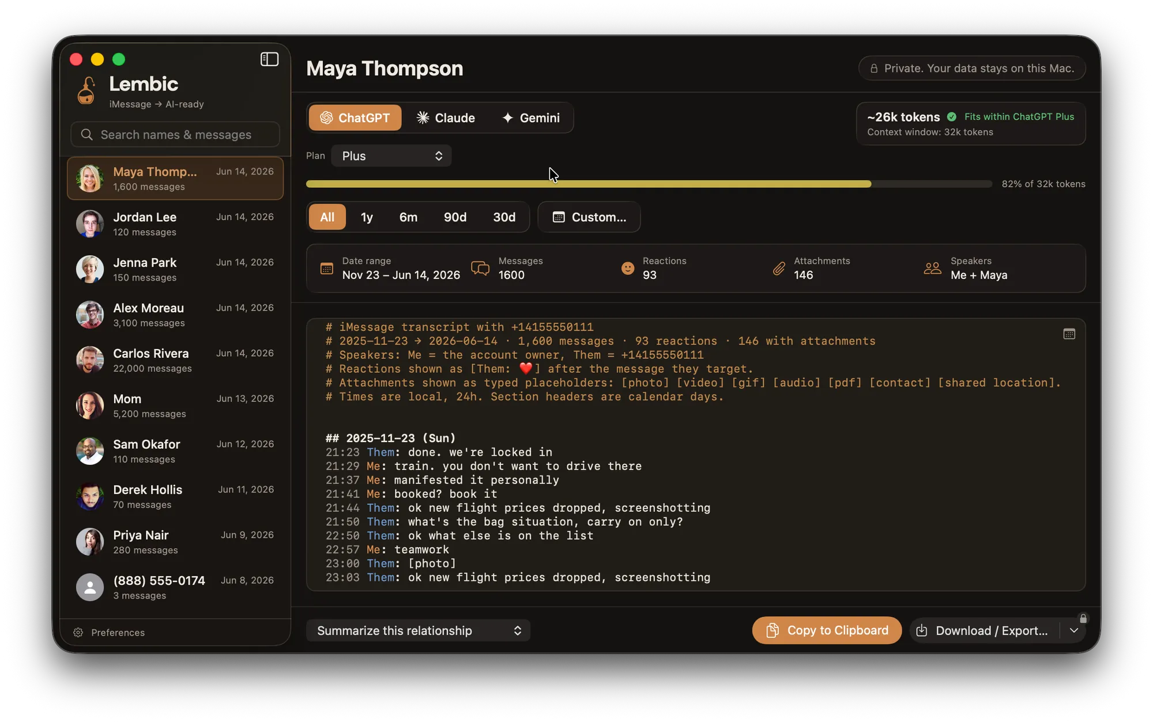Select the All time range
This screenshot has height=722, width=1153.
coord(327,217)
